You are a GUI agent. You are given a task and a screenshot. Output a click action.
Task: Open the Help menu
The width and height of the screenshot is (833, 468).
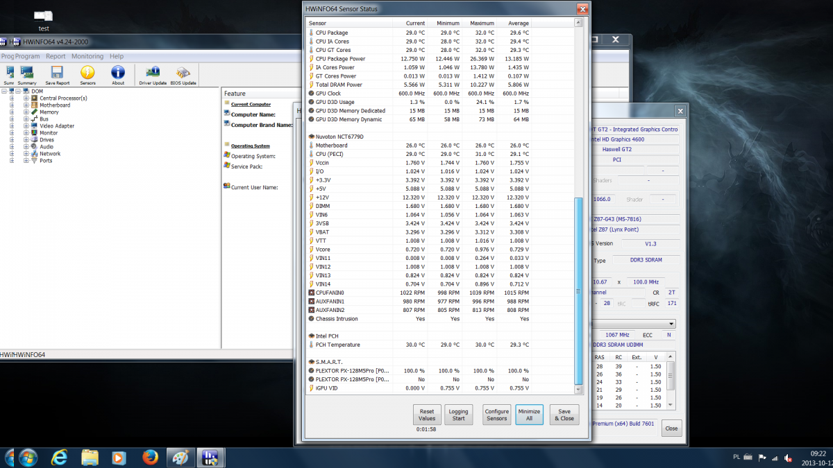coord(117,56)
